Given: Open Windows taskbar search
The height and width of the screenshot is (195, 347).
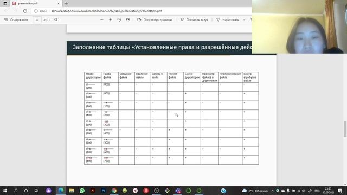Looking at the screenshot, I should click(x=16, y=191).
